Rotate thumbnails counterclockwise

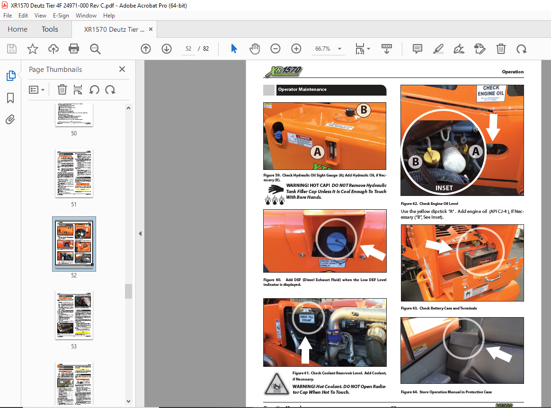tap(94, 89)
